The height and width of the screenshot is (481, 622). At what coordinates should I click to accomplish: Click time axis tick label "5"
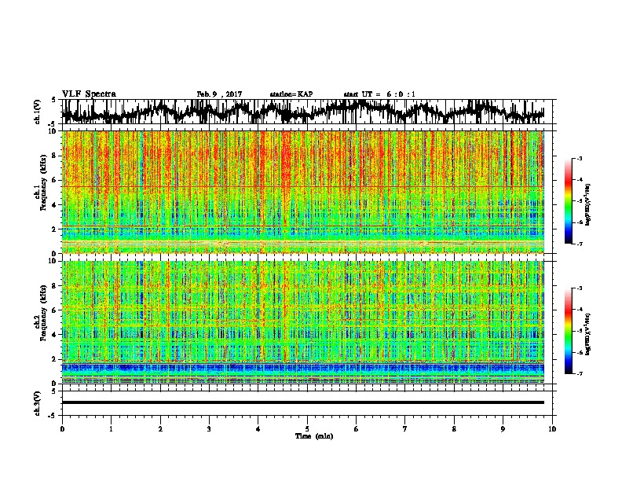coord(307,429)
